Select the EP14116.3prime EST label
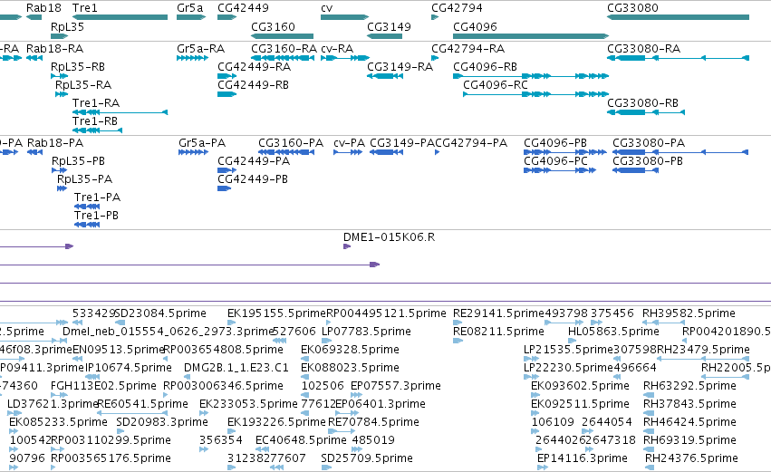Screen dimensions: 771x472 (x=583, y=458)
